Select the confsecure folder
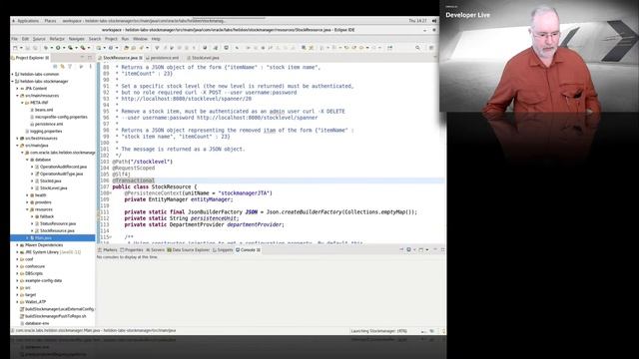 coord(35,266)
